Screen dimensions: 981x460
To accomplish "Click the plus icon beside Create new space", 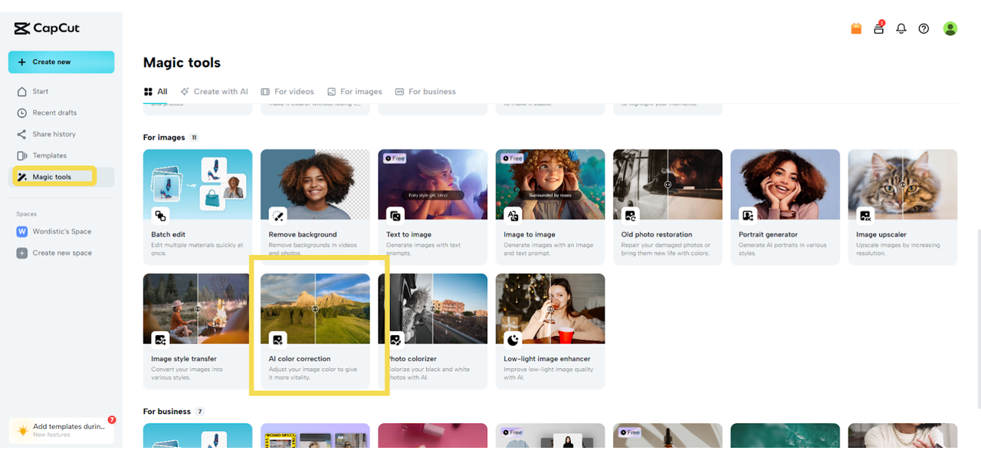I will coord(22,253).
